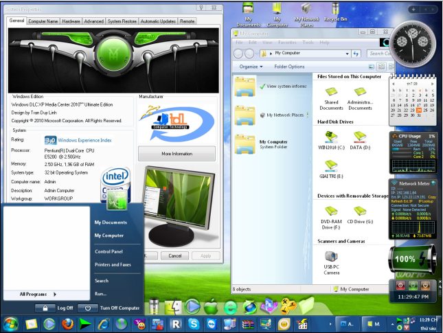Viewport: 443px width, 333px height.
Task: Open DATA (D:) drive icon
Action: tap(360, 137)
